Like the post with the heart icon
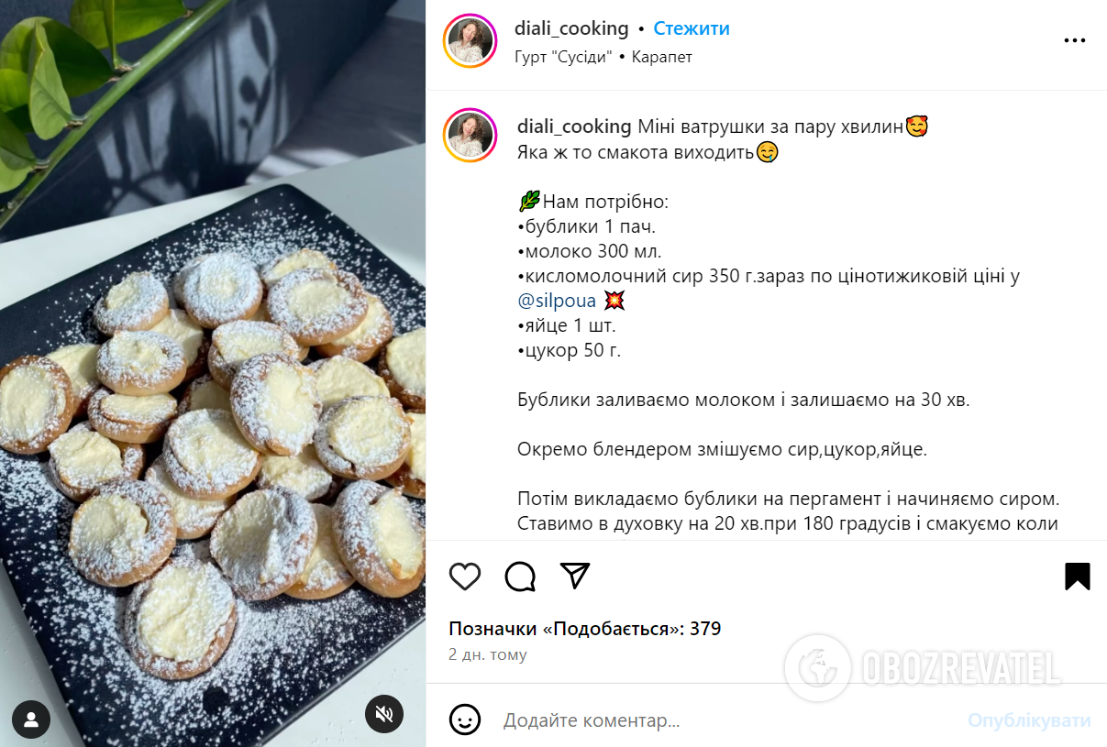Viewport: 1107px width, 747px height. 465,576
